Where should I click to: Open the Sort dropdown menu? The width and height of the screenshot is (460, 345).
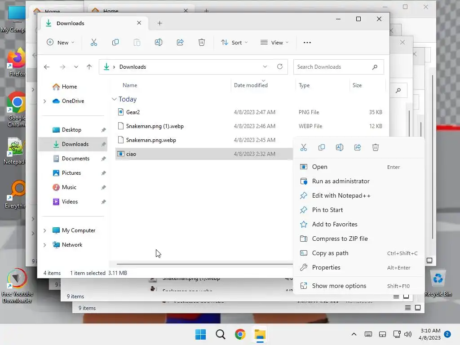234,43
